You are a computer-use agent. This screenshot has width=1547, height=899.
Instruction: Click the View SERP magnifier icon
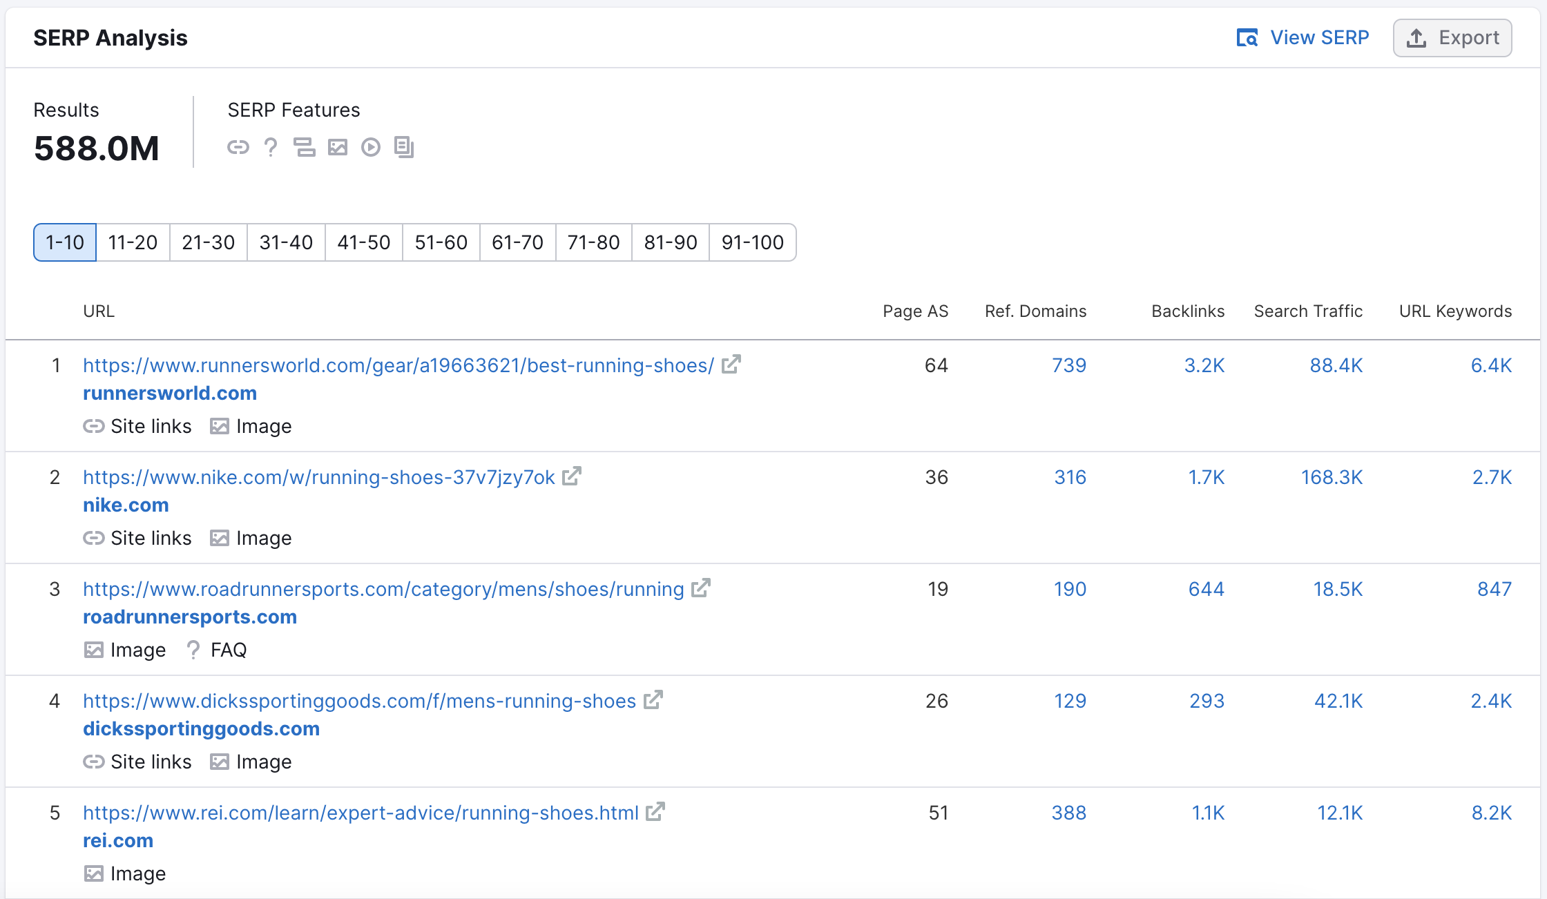[x=1247, y=37]
